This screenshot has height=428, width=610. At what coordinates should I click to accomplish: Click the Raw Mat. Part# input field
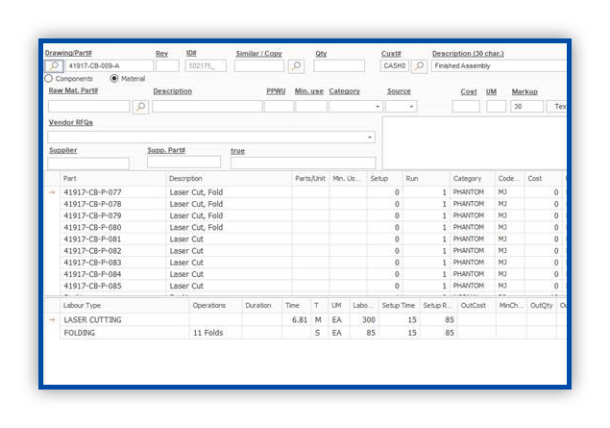coord(88,107)
